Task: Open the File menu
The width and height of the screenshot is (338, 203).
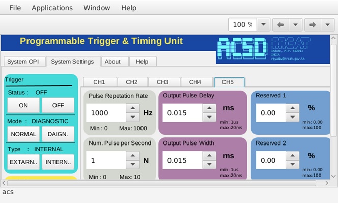Action: (x=15, y=8)
